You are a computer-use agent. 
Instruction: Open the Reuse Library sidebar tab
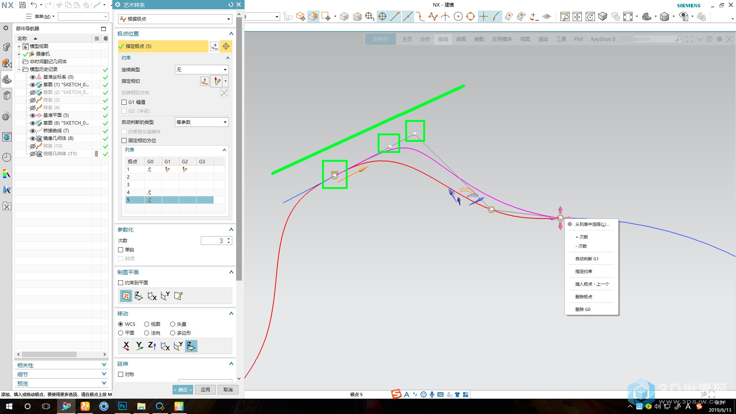tap(7, 95)
